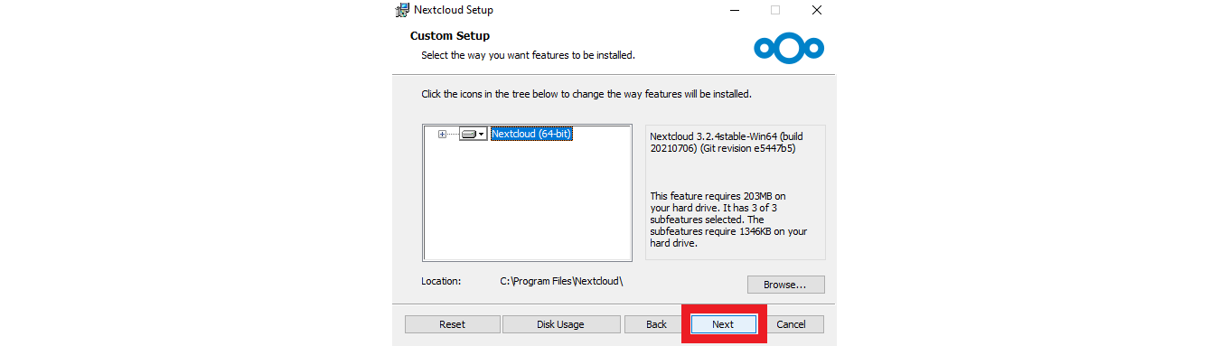Show Disk Usage details
This screenshot has width=1229, height=346.
[561, 324]
